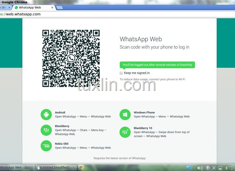
Task: Click the green logged out inactivity tooltip
Action: pyautogui.click(x=158, y=65)
